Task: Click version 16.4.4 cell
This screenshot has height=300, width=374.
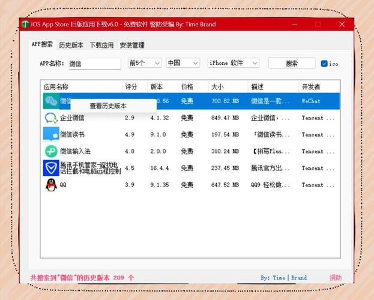Action: coord(160,168)
